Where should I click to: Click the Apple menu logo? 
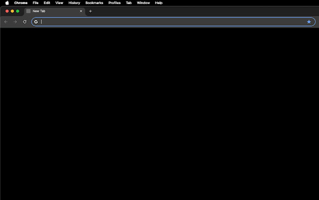7,3
